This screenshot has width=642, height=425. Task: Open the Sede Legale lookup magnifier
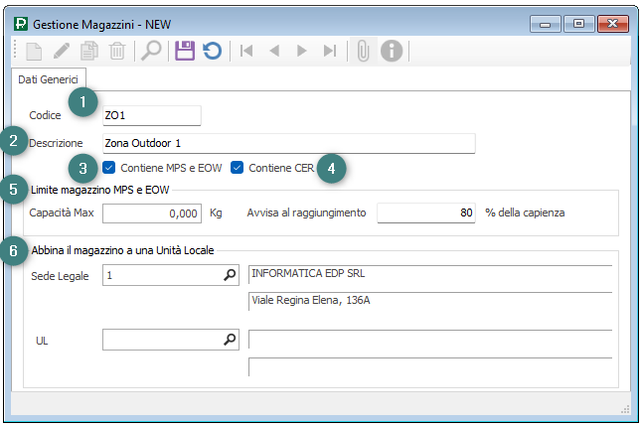(230, 276)
